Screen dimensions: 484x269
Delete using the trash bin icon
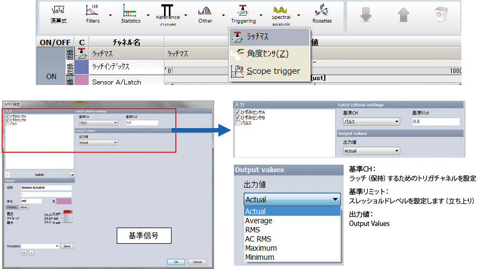point(441,14)
